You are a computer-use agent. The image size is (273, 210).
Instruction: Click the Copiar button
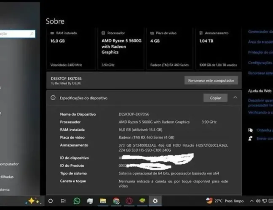coord(215,98)
